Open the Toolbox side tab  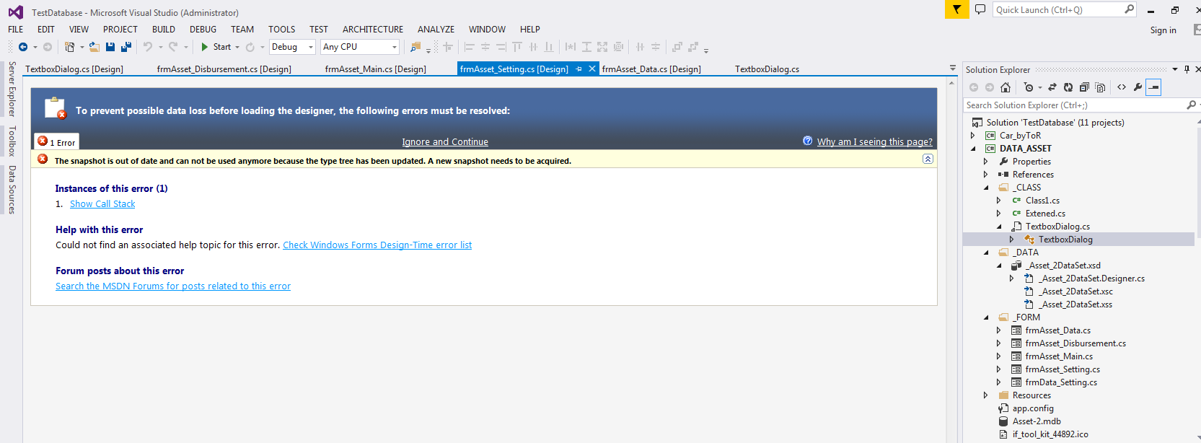[12, 141]
